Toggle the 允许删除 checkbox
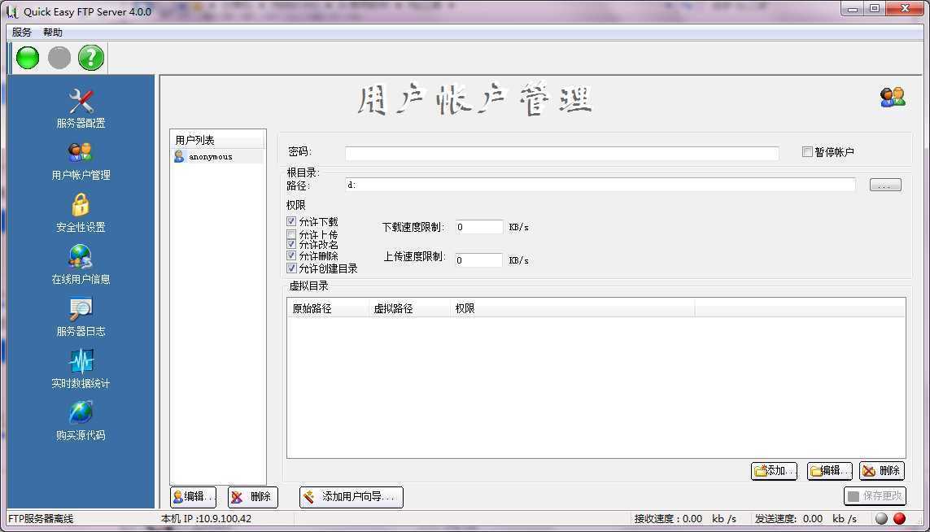 click(291, 255)
